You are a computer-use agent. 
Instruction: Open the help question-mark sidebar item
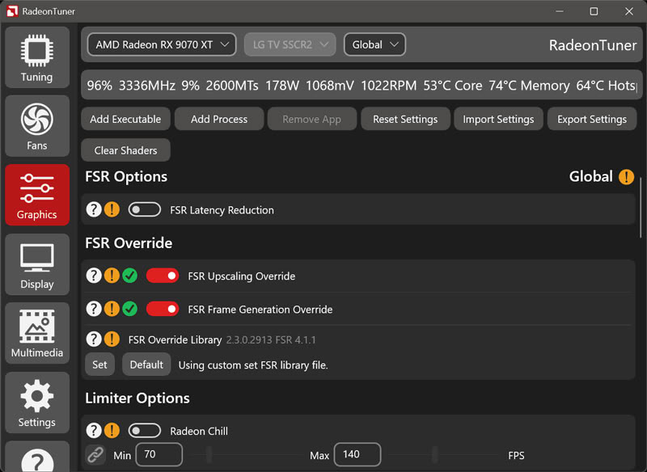(x=37, y=457)
